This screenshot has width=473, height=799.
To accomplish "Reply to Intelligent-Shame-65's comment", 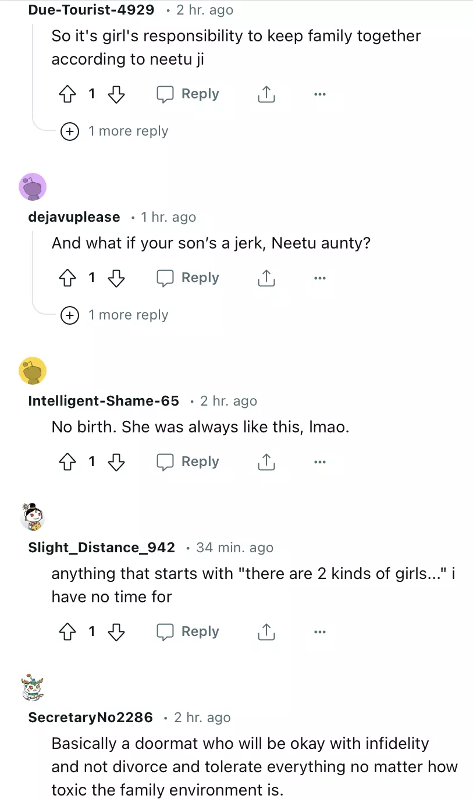I will coord(189,462).
